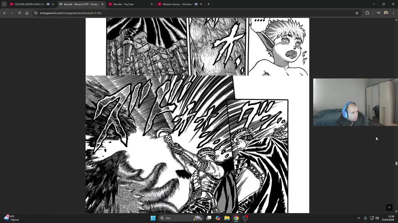Close the GOLDEN AGE'İN SONU tab

coord(53,4)
